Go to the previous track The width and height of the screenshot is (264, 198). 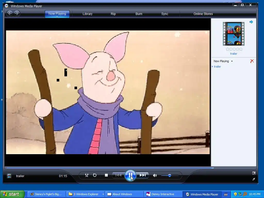pos(118,175)
